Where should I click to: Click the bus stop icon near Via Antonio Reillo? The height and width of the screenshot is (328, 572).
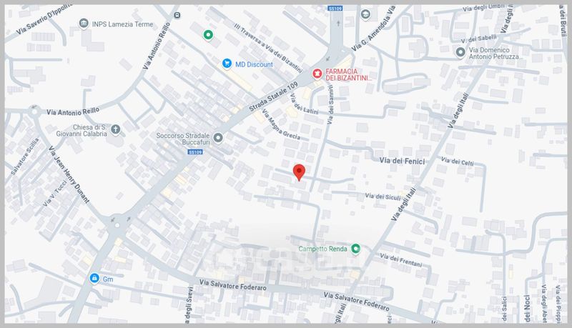(x=177, y=15)
